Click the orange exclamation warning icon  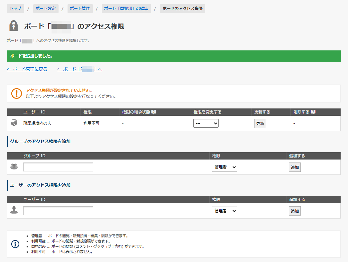[x=17, y=94]
